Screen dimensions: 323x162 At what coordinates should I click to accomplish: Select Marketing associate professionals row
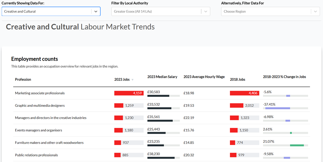pos(40,93)
